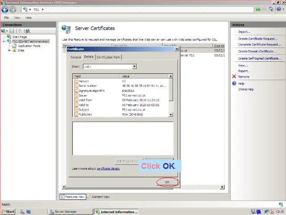Image resolution: width=286 pixels, height=215 pixels.
Task: Click the Serial number field icon
Action: (76, 86)
